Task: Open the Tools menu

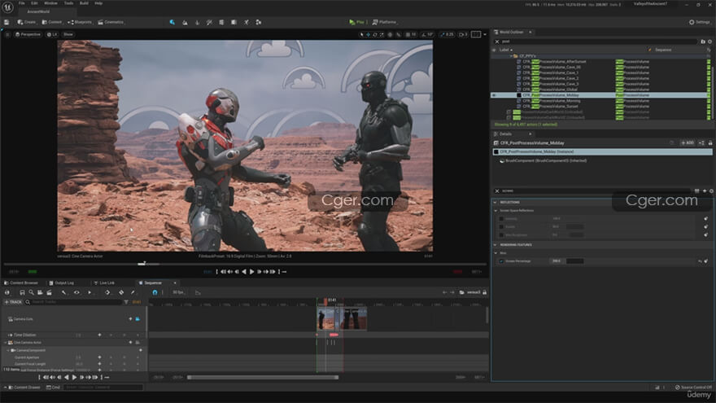Action: click(x=68, y=3)
